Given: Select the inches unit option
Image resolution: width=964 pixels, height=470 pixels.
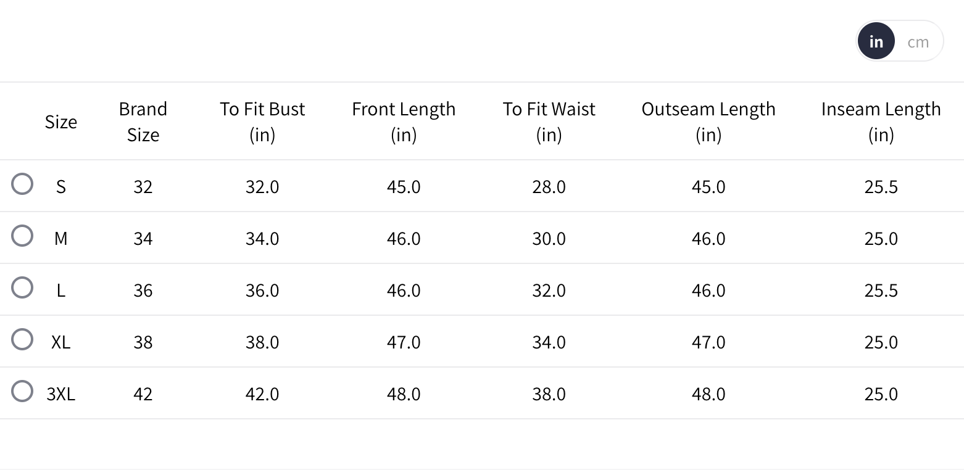Looking at the screenshot, I should pyautogui.click(x=876, y=42).
